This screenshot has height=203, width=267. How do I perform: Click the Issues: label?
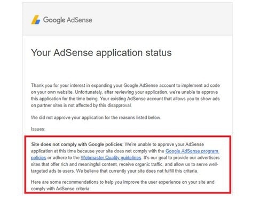click(x=38, y=129)
